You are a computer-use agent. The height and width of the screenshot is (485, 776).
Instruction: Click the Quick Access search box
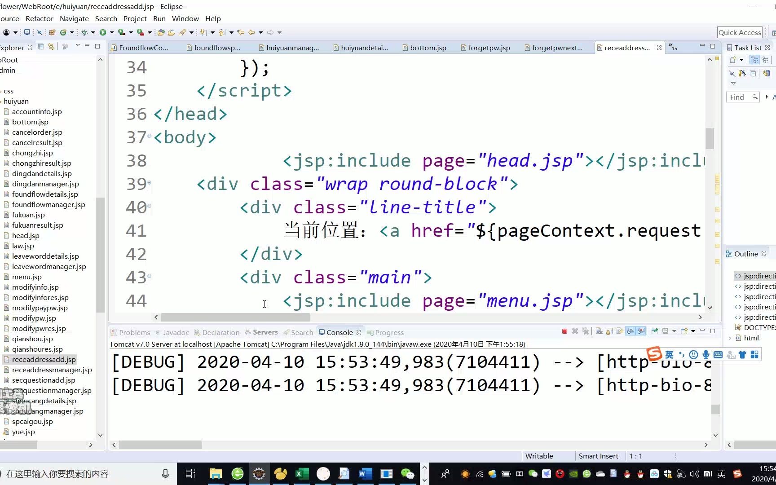coord(740,32)
